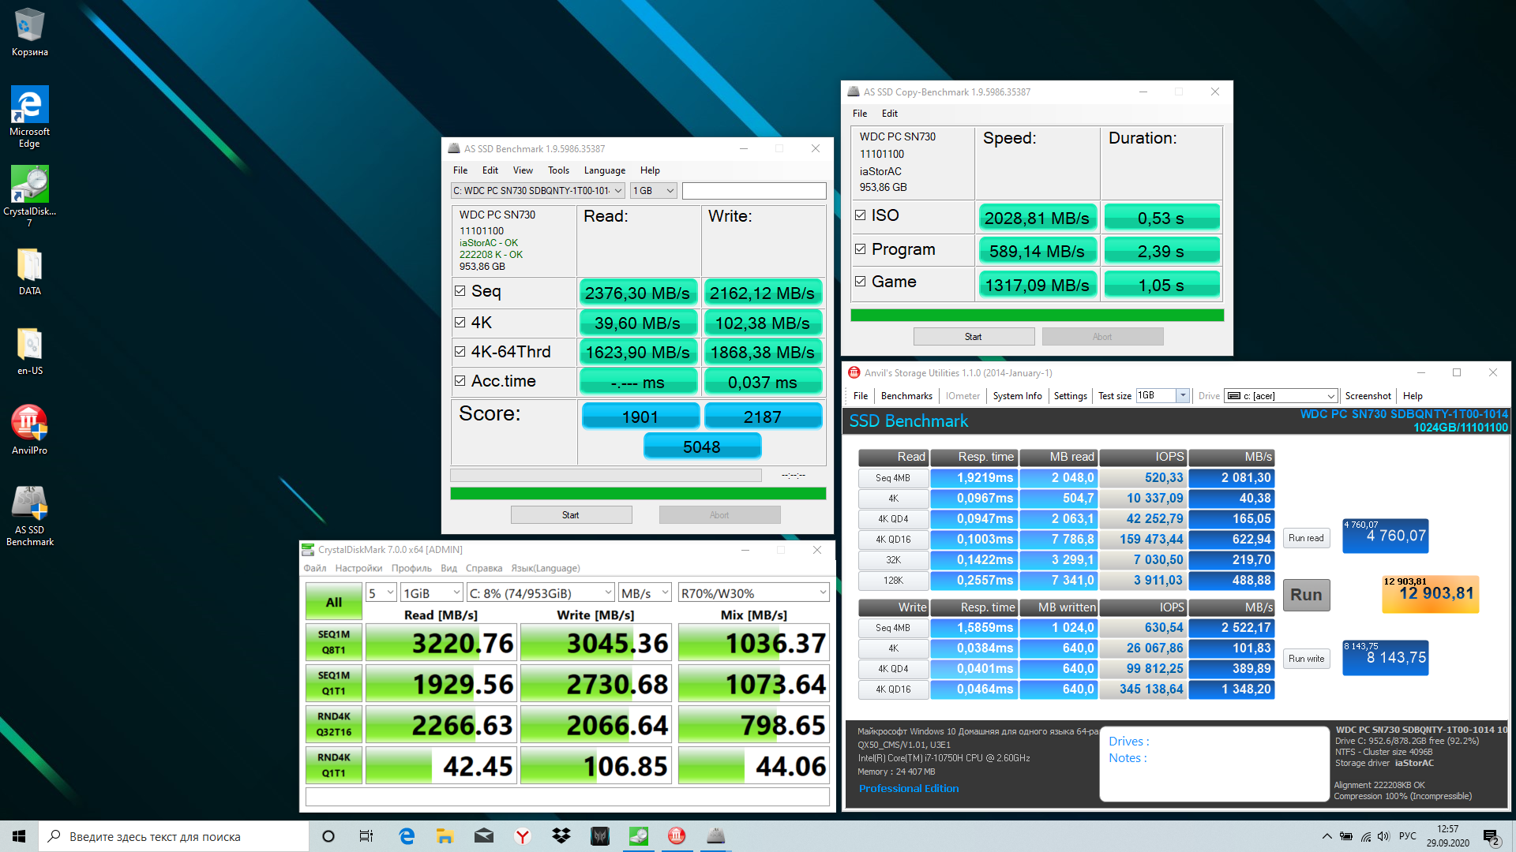Open the 1 GB size dropdown in AS SSD
This screenshot has width=1516, height=852.
pos(654,190)
